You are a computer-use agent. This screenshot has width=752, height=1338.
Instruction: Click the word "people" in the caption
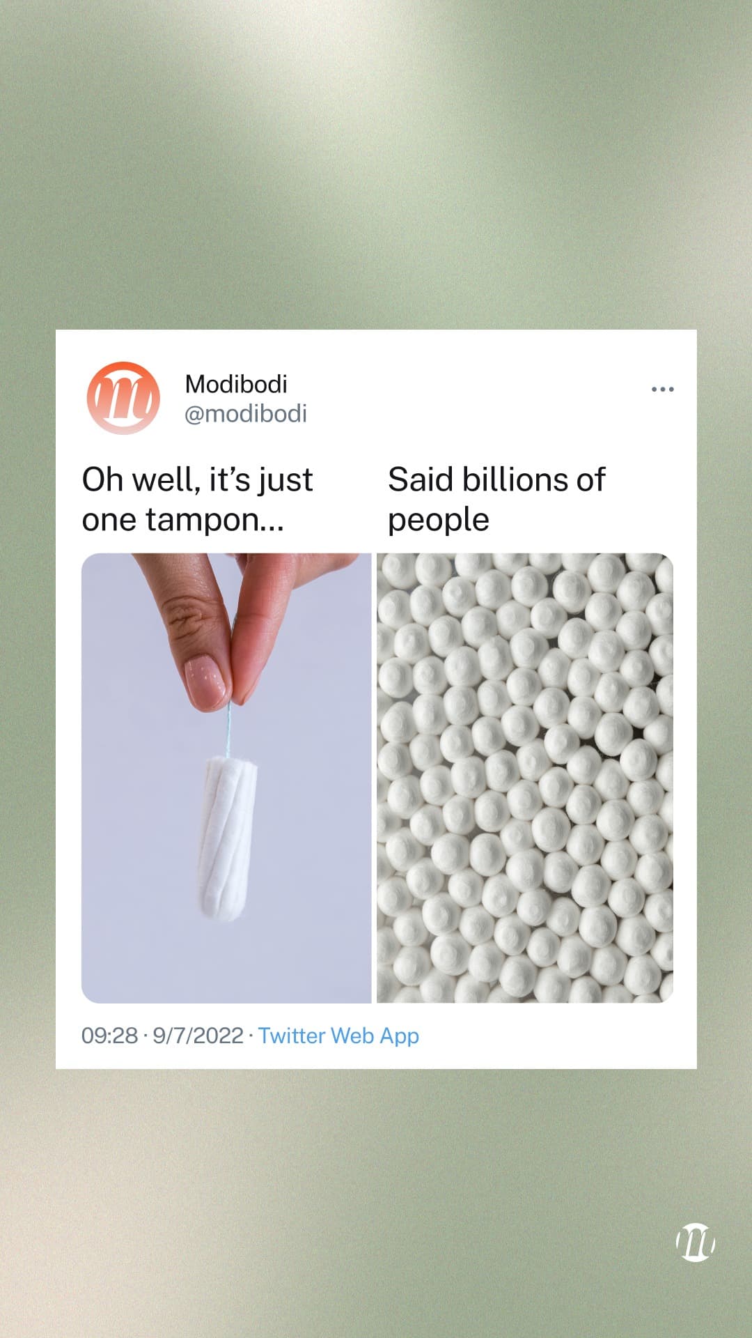click(x=439, y=520)
